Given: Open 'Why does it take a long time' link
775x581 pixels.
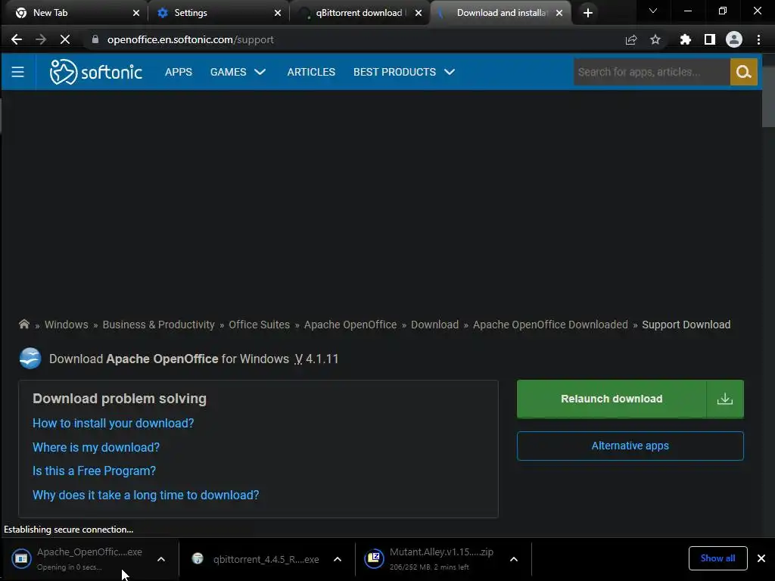Looking at the screenshot, I should click(x=146, y=495).
